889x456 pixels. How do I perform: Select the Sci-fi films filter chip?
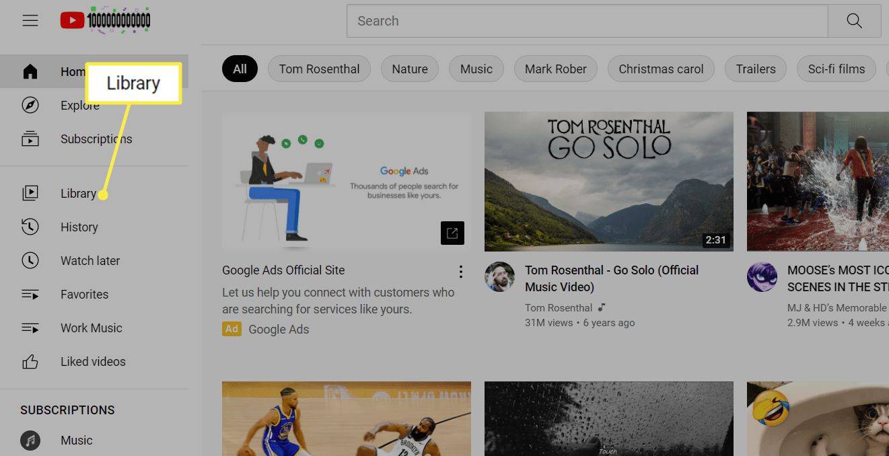pyautogui.click(x=837, y=69)
